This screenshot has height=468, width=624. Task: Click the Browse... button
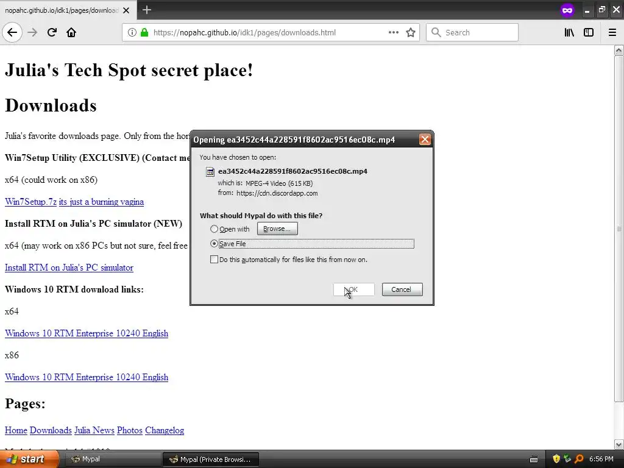[277, 229]
